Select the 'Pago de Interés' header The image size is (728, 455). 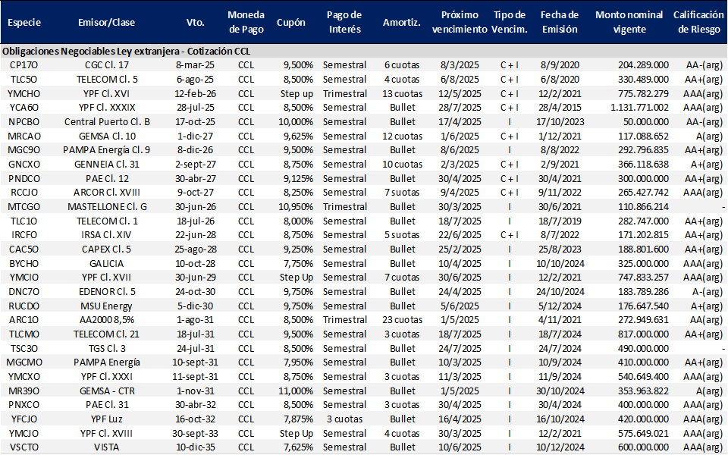coord(344,22)
